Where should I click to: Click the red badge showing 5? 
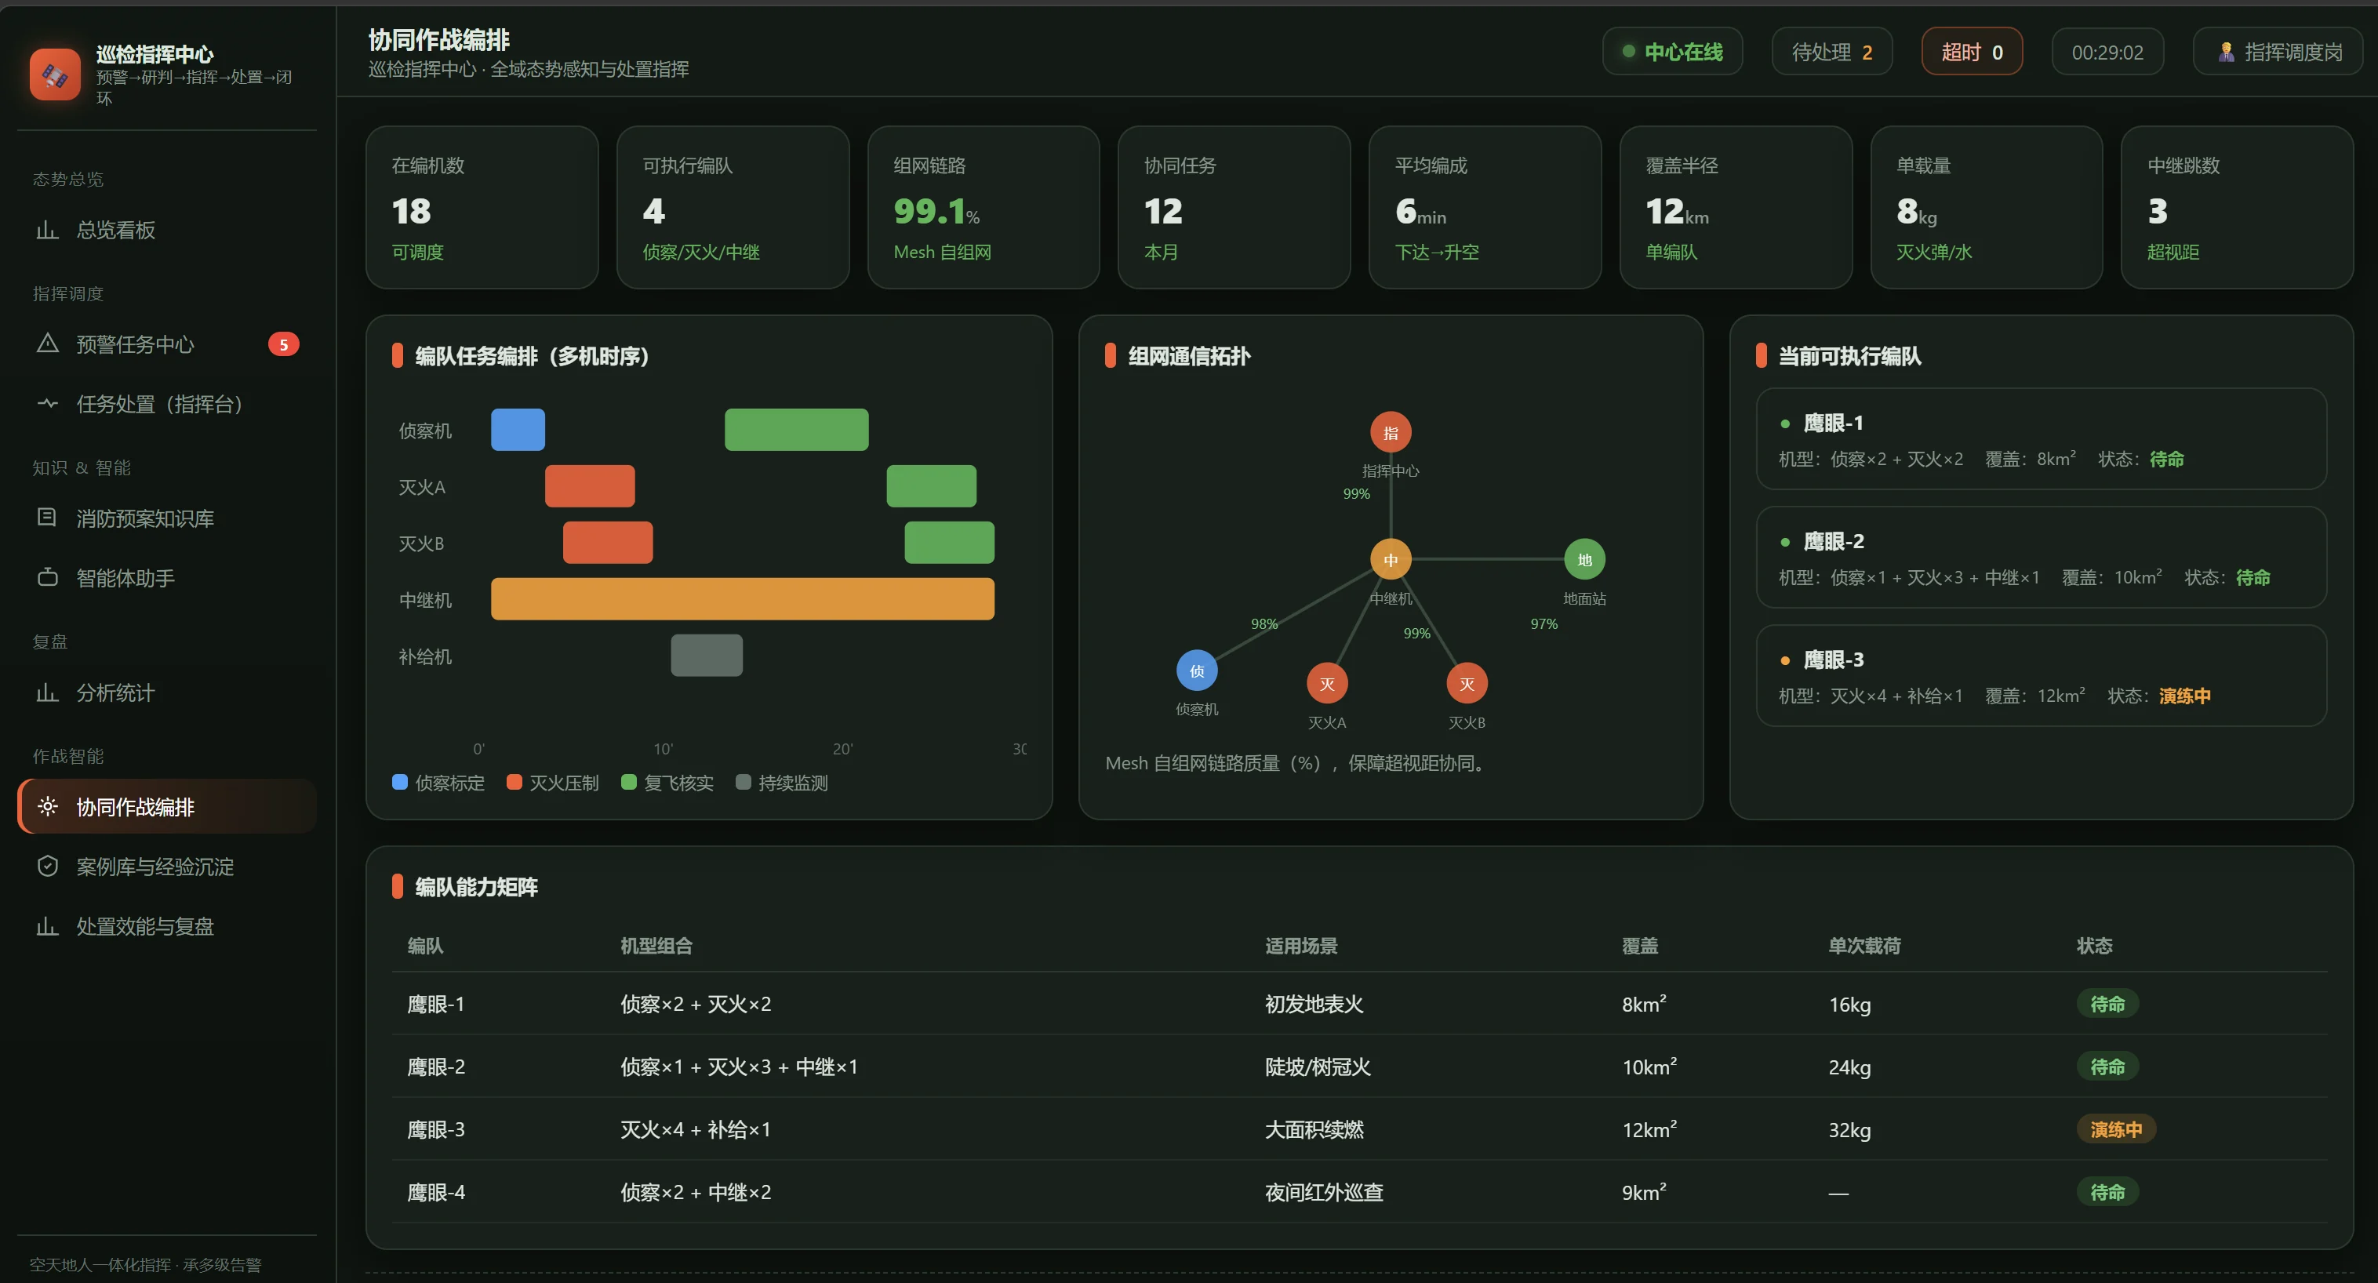pos(283,344)
